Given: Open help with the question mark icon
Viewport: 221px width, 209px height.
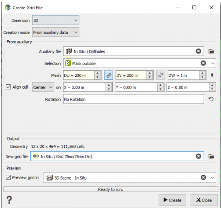Looking at the screenshot, I should click(x=9, y=200).
